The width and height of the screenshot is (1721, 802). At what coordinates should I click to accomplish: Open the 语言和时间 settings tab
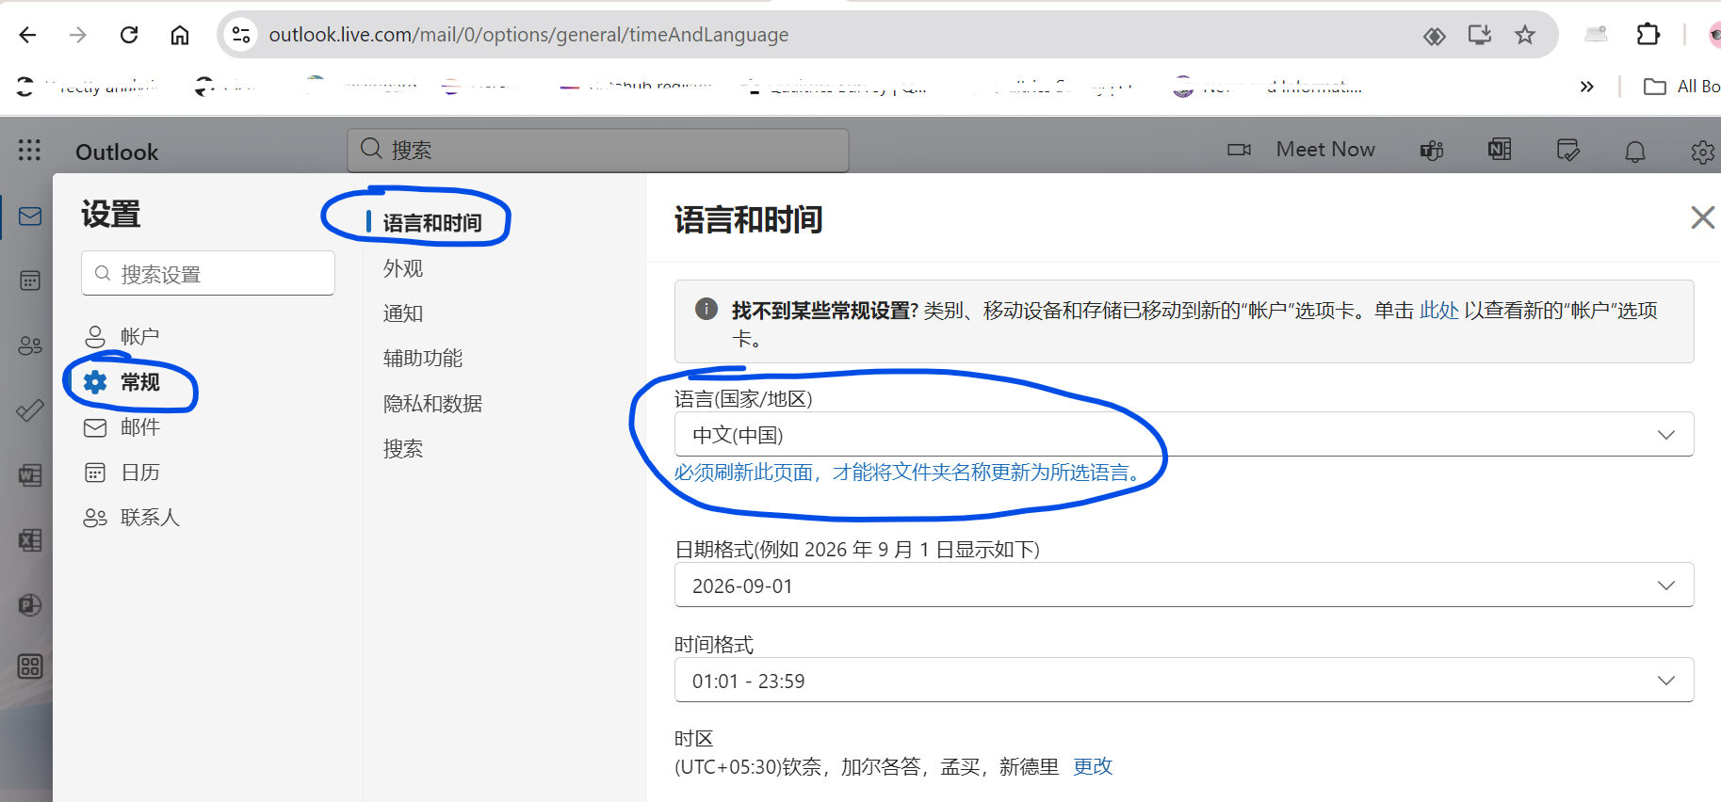click(432, 223)
